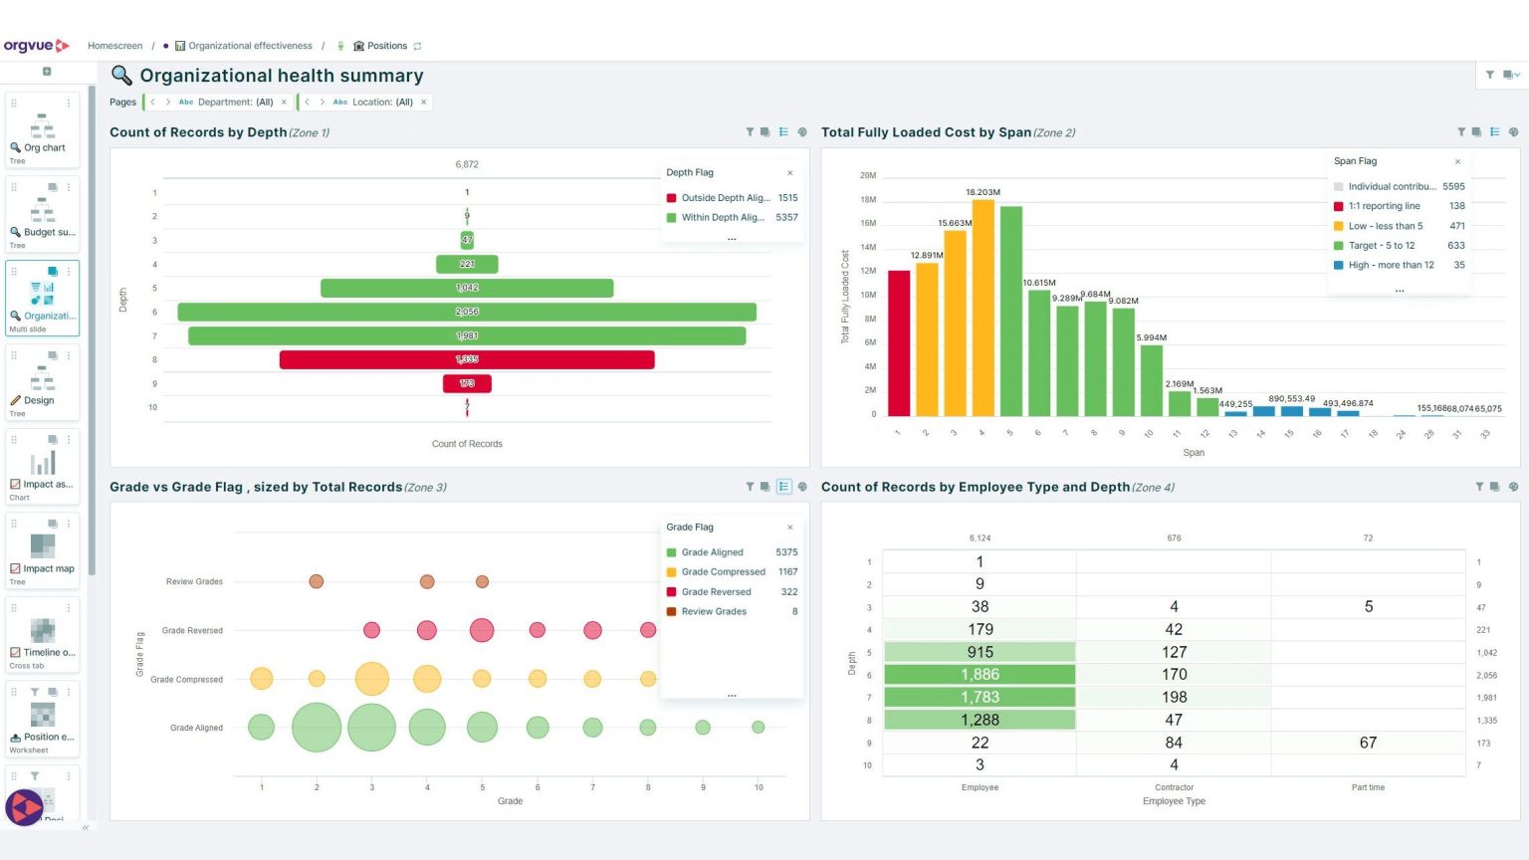
Task: Click the card display icon in Zone 2 header
Action: [x=1477, y=131]
